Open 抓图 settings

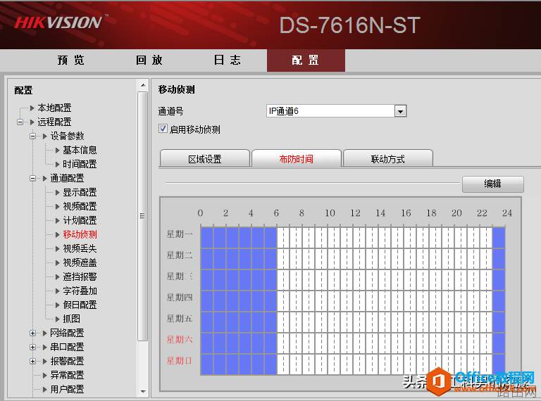[71, 319]
